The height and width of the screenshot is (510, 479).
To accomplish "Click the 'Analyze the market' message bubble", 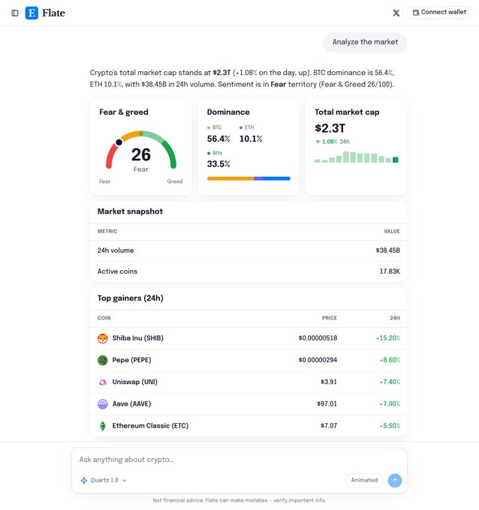I will [365, 42].
